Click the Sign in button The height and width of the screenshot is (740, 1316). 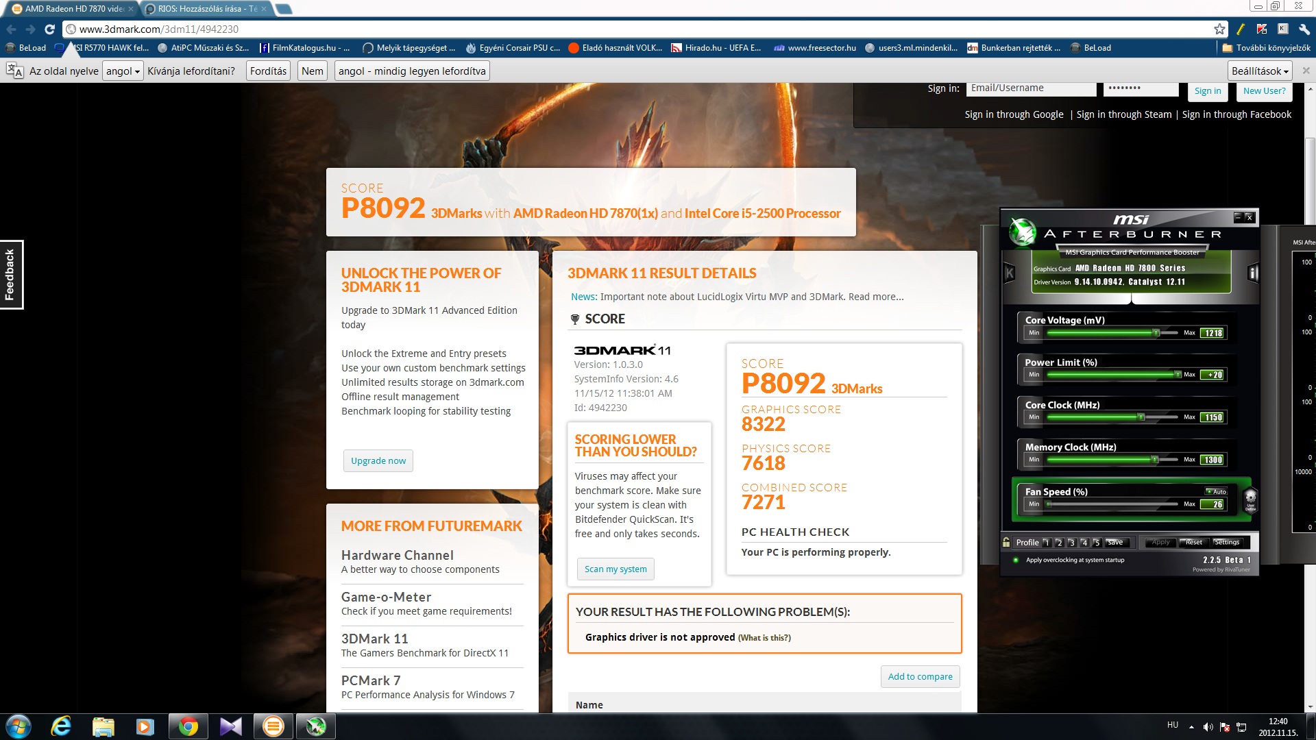(1207, 90)
